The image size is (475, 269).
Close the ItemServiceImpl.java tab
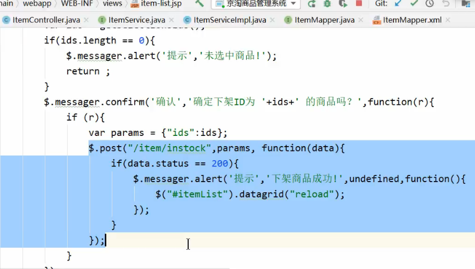pyautogui.click(x=272, y=20)
